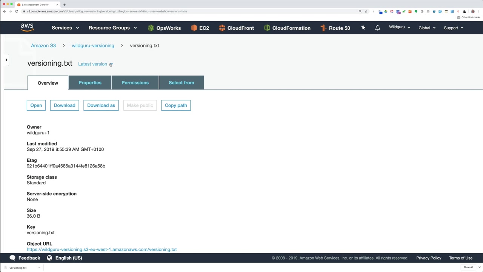
Task: Expand the Resource Groups menu
Action: click(112, 28)
